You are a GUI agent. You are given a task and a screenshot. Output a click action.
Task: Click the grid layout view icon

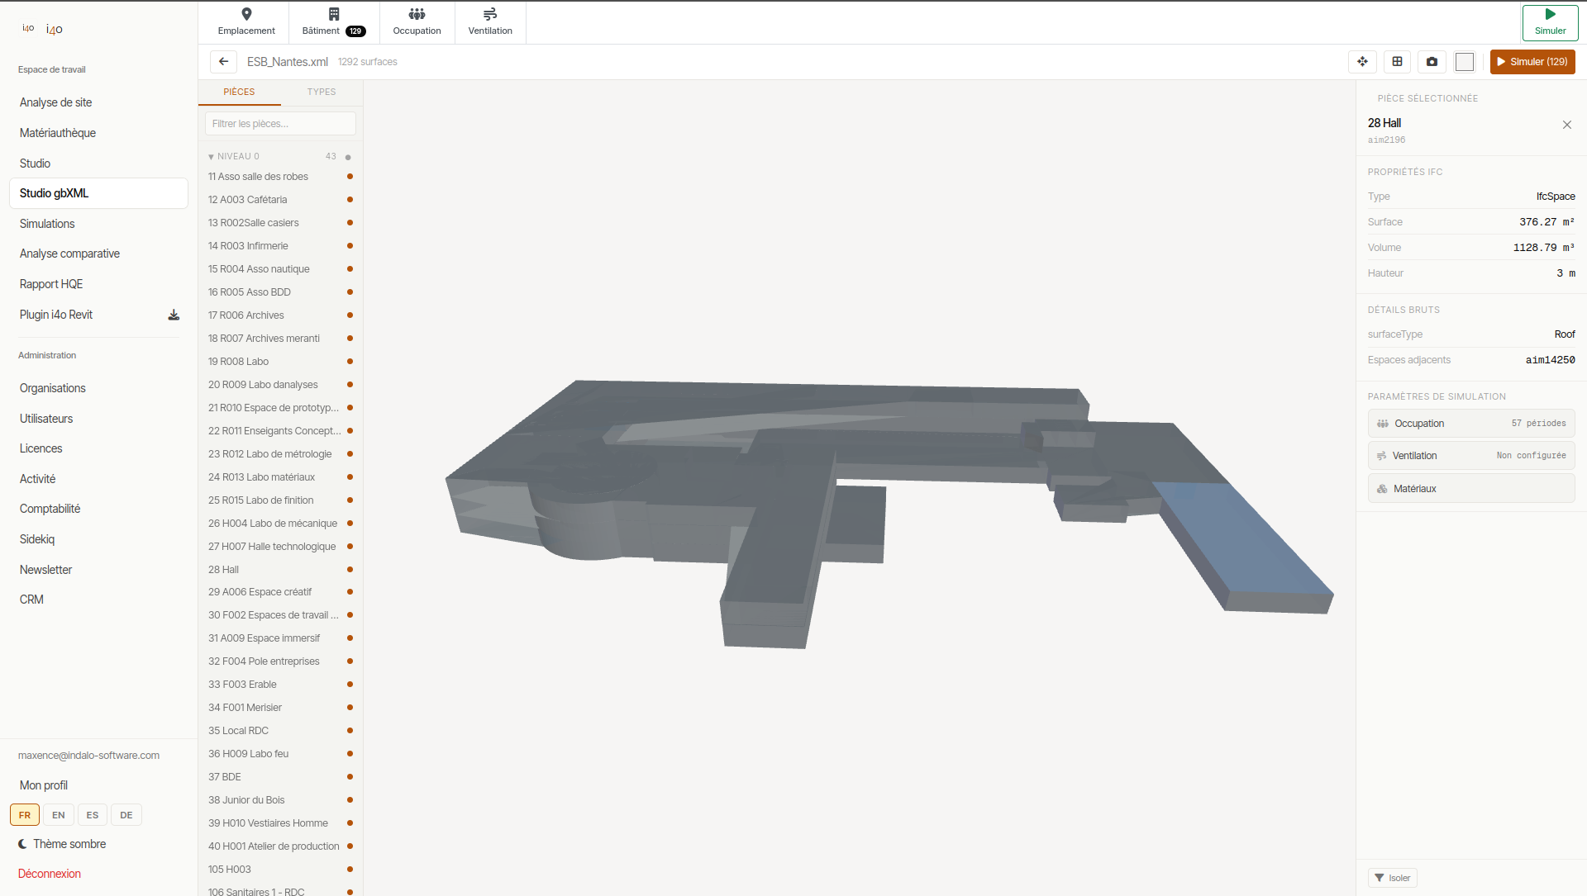(x=1397, y=62)
